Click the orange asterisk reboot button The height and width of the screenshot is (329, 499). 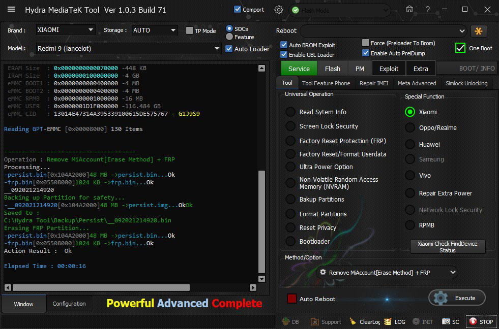(479, 31)
